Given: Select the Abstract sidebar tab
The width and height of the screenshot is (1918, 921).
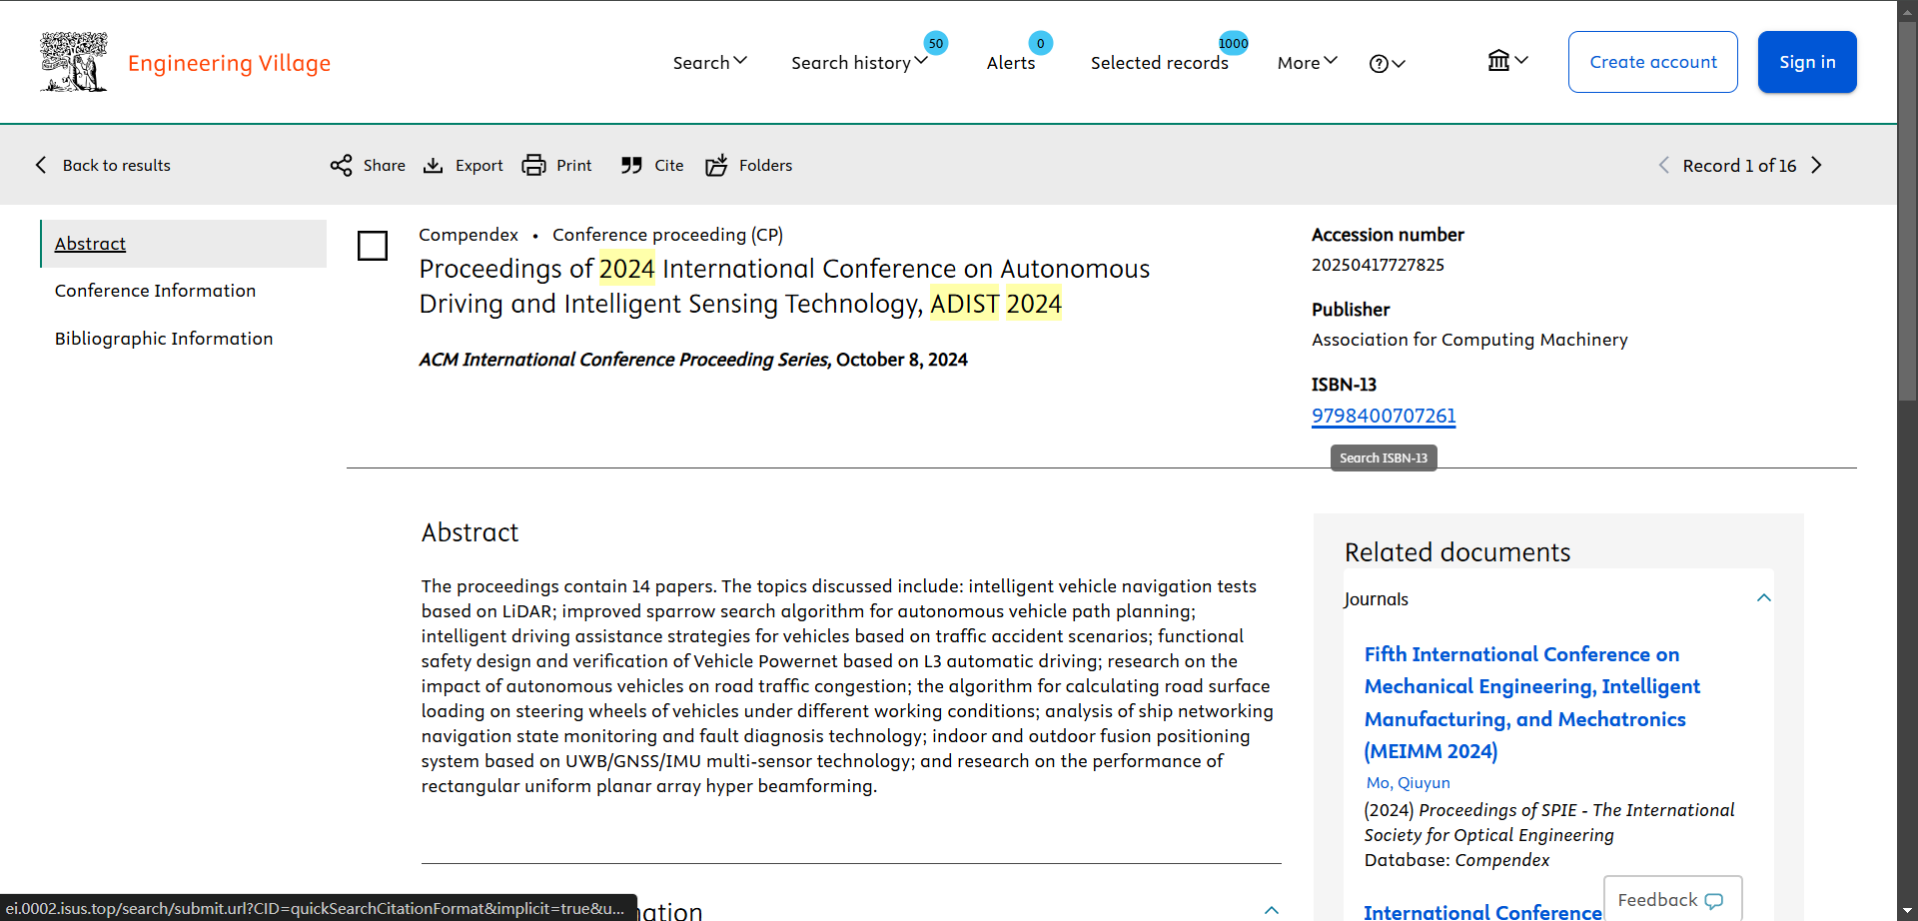Looking at the screenshot, I should click(184, 244).
